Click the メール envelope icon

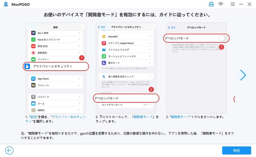[x=33, y=104]
